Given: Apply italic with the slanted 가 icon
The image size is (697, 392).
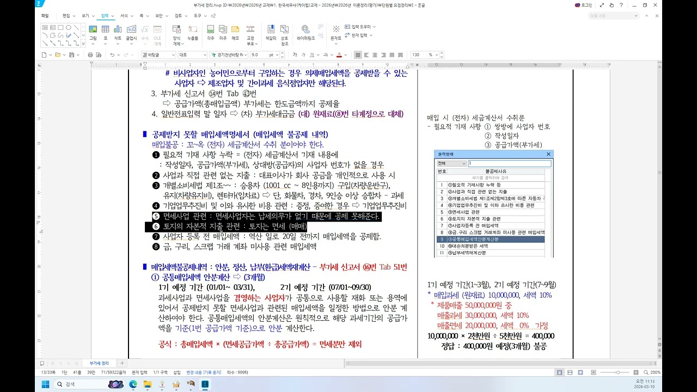Looking at the screenshot, I should click(x=303, y=54).
